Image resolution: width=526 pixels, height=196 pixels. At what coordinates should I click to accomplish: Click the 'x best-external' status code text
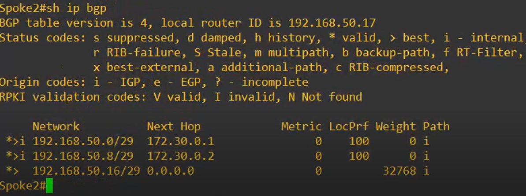coord(144,67)
